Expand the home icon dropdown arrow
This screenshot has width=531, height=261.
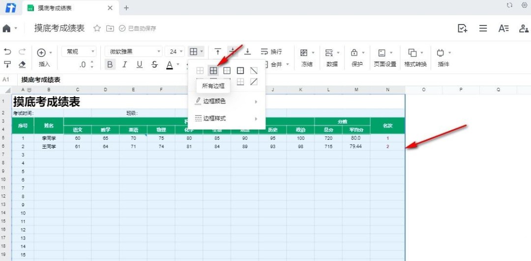tap(16, 28)
